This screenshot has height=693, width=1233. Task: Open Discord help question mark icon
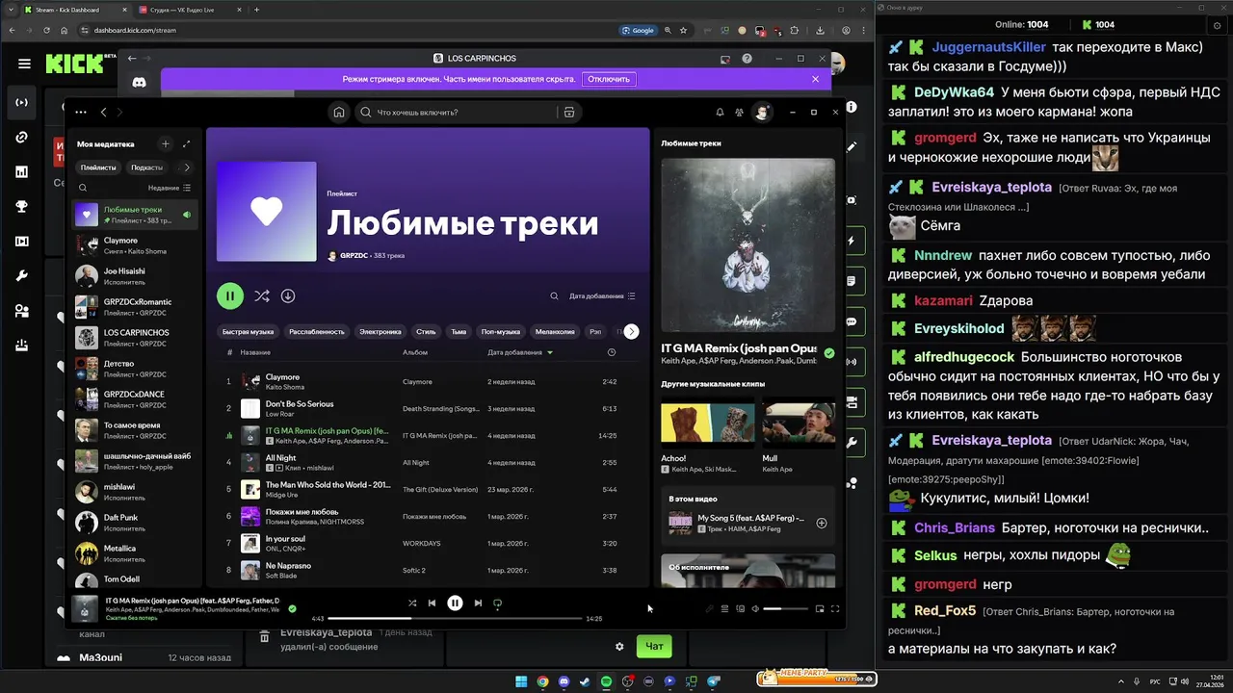coord(747,59)
